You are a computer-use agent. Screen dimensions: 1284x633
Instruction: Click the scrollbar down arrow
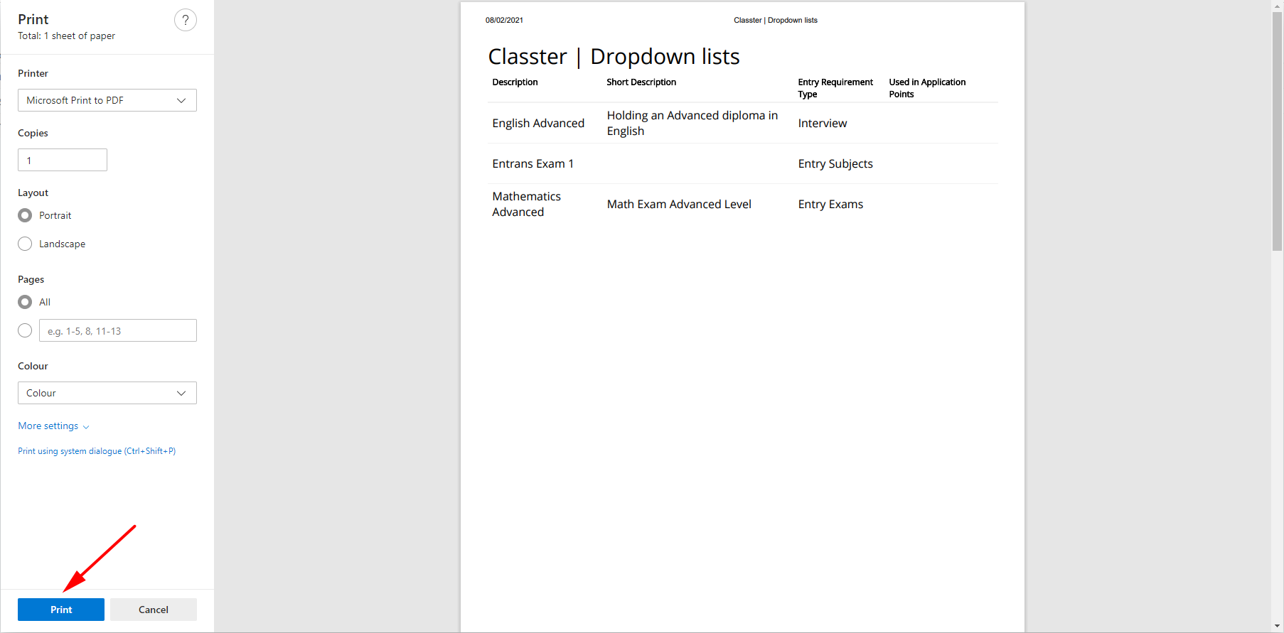point(1278,627)
